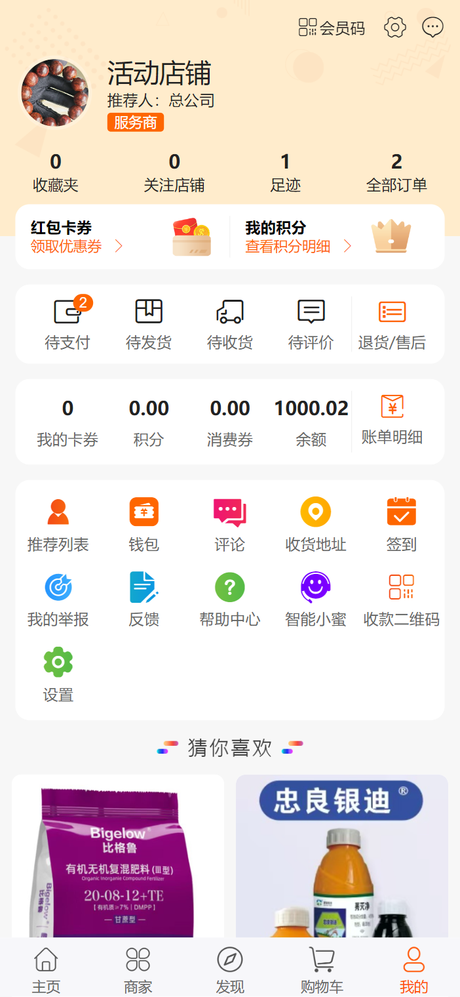
Task: Open Bigelow fertilizer product card
Action: point(118,856)
